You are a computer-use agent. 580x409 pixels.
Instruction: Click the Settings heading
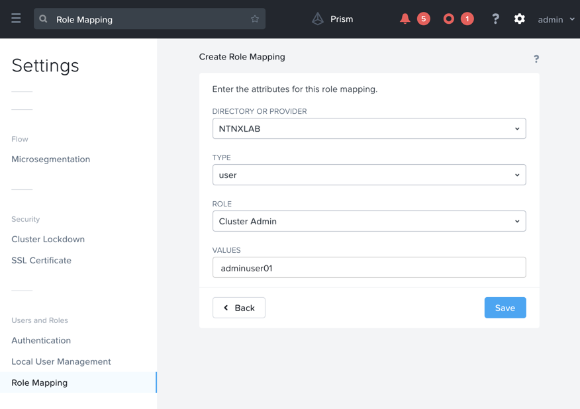pyautogui.click(x=45, y=66)
